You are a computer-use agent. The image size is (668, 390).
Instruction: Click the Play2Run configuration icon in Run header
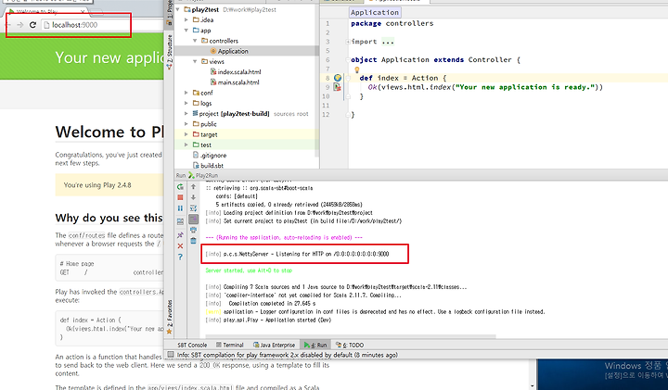[192, 175]
